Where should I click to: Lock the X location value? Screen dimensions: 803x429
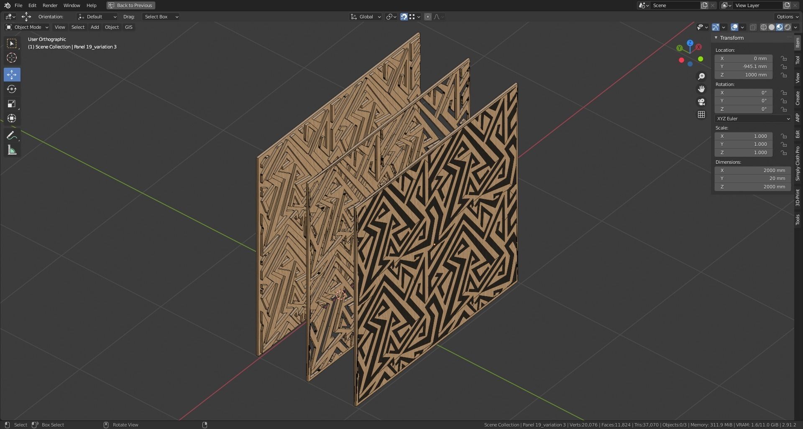coord(784,58)
